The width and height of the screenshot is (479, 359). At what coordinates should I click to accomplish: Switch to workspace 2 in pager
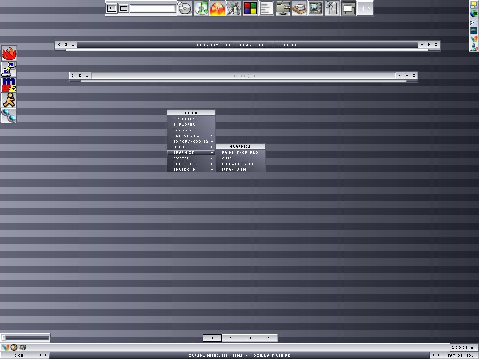(x=231, y=338)
